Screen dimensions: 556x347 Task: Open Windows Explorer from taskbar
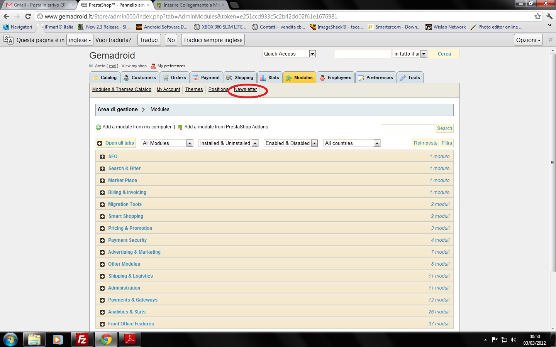pyautogui.click(x=34, y=340)
